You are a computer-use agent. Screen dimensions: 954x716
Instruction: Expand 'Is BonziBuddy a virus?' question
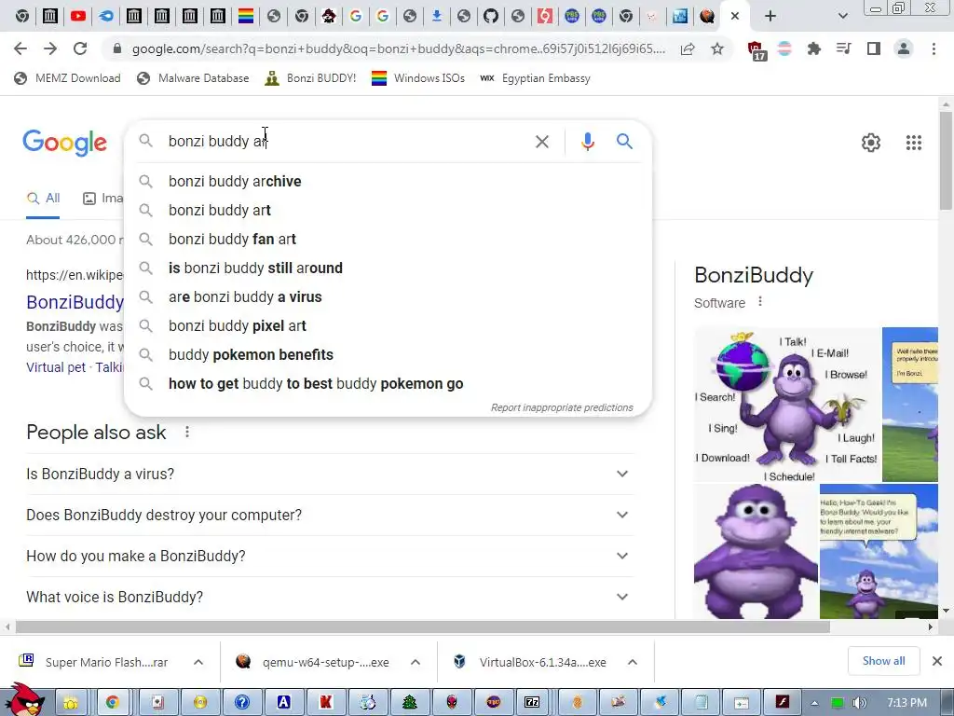pos(329,474)
